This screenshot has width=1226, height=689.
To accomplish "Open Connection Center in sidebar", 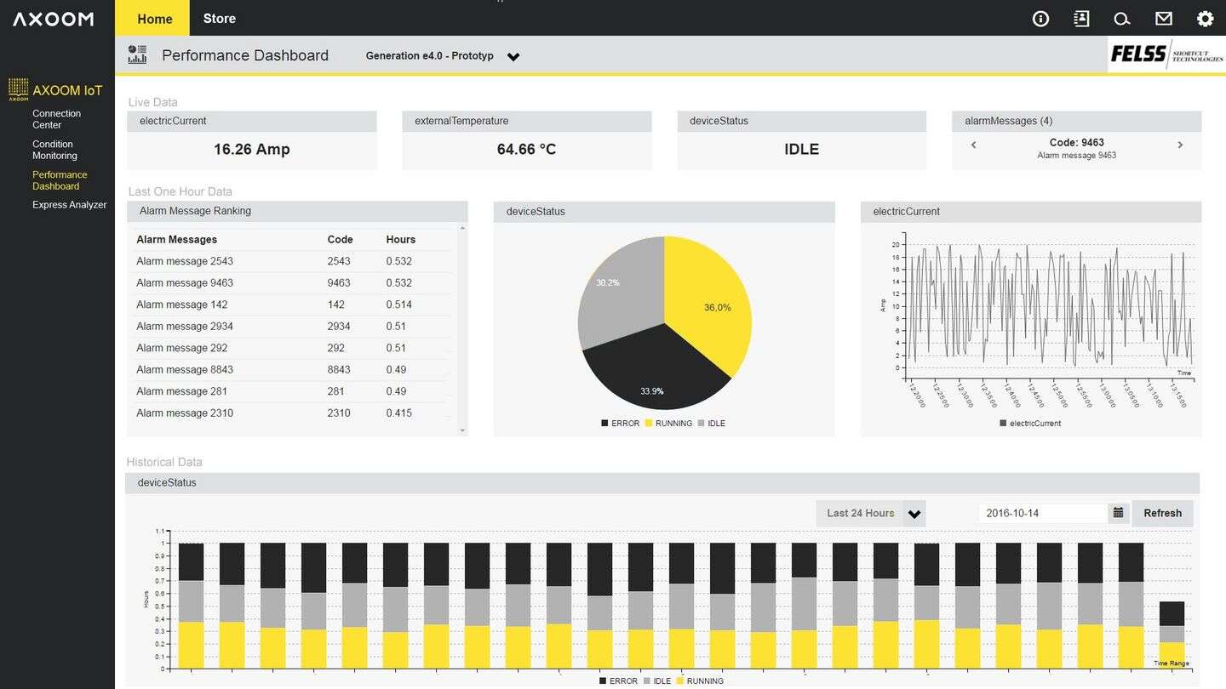I will pyautogui.click(x=56, y=119).
